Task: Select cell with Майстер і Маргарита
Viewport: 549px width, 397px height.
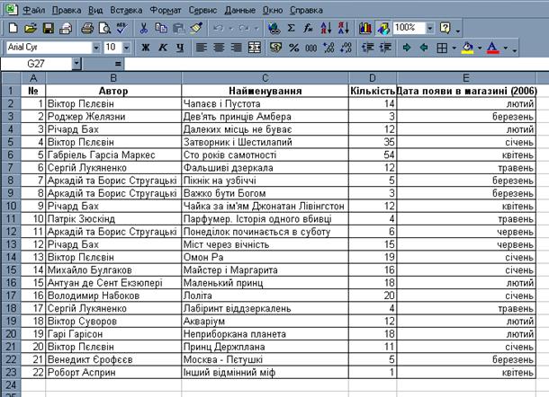Action: (265, 270)
